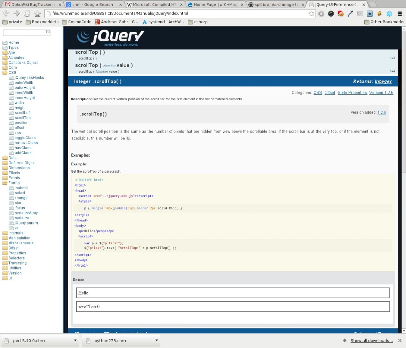Screen dimensions: 406x348
Task: Collapse the Forms folder
Action: (14, 183)
